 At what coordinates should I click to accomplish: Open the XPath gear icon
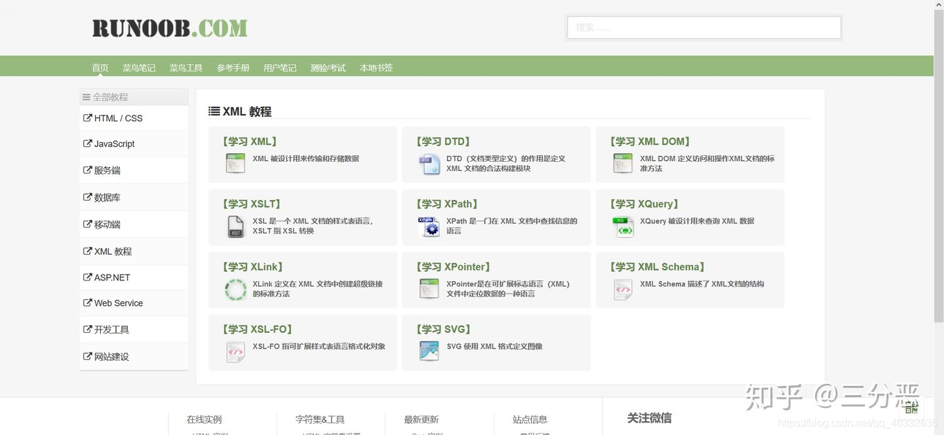[429, 226]
